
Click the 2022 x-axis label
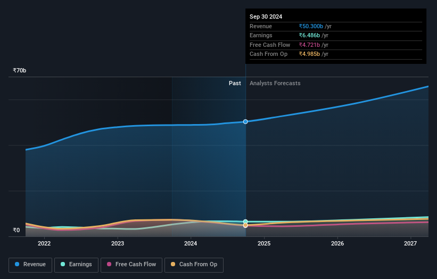tap(44, 243)
